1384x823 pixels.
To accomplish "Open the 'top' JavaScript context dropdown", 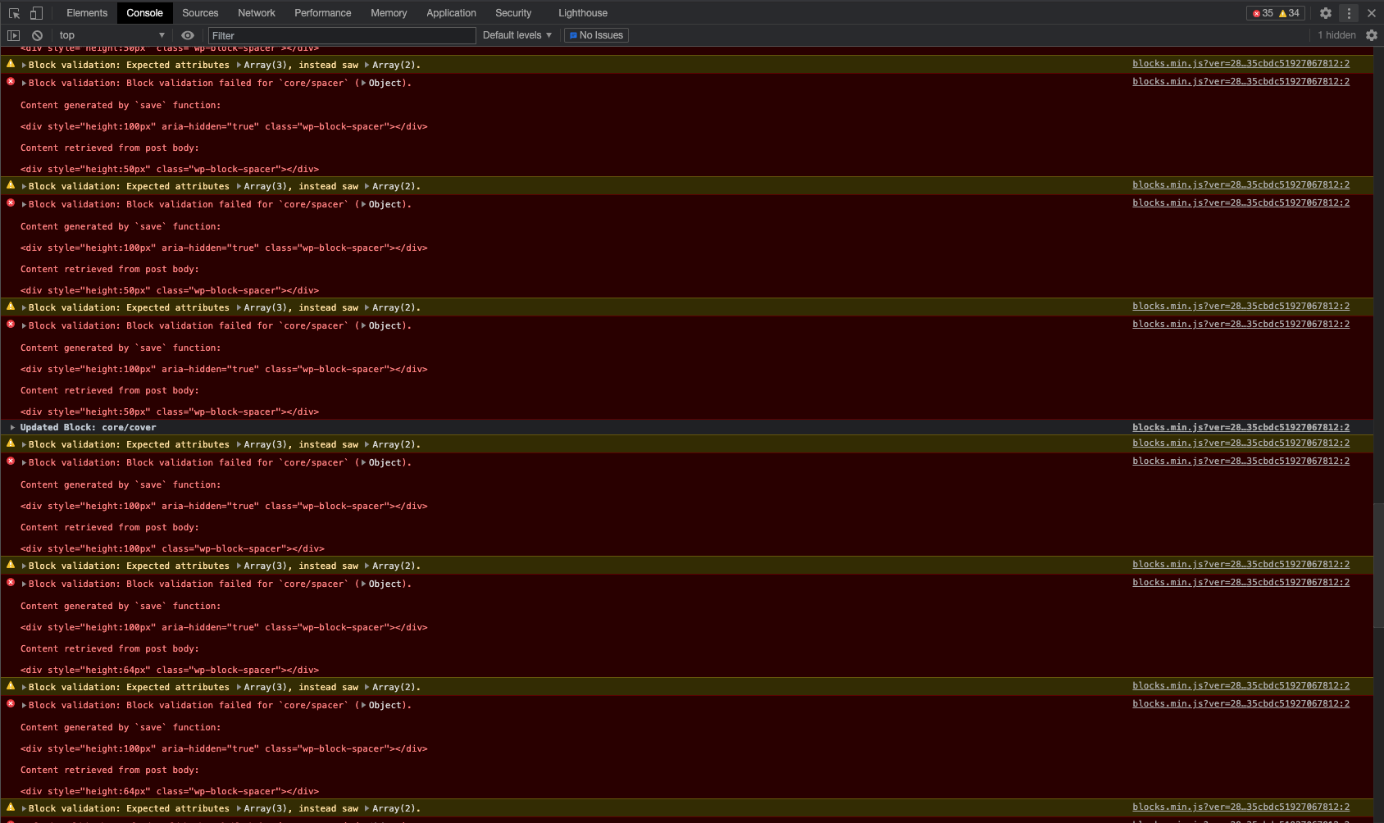I will tap(112, 35).
